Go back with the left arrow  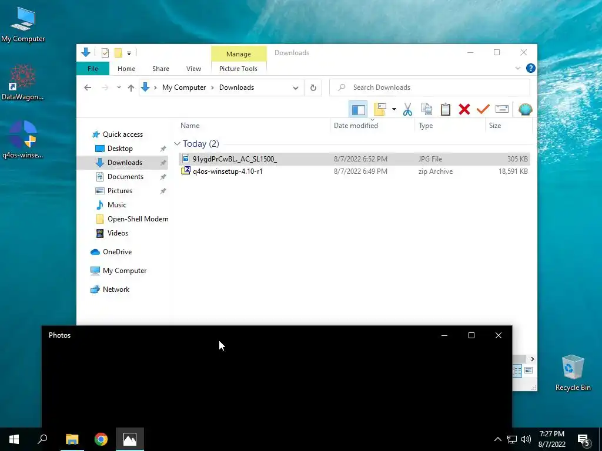(88, 87)
